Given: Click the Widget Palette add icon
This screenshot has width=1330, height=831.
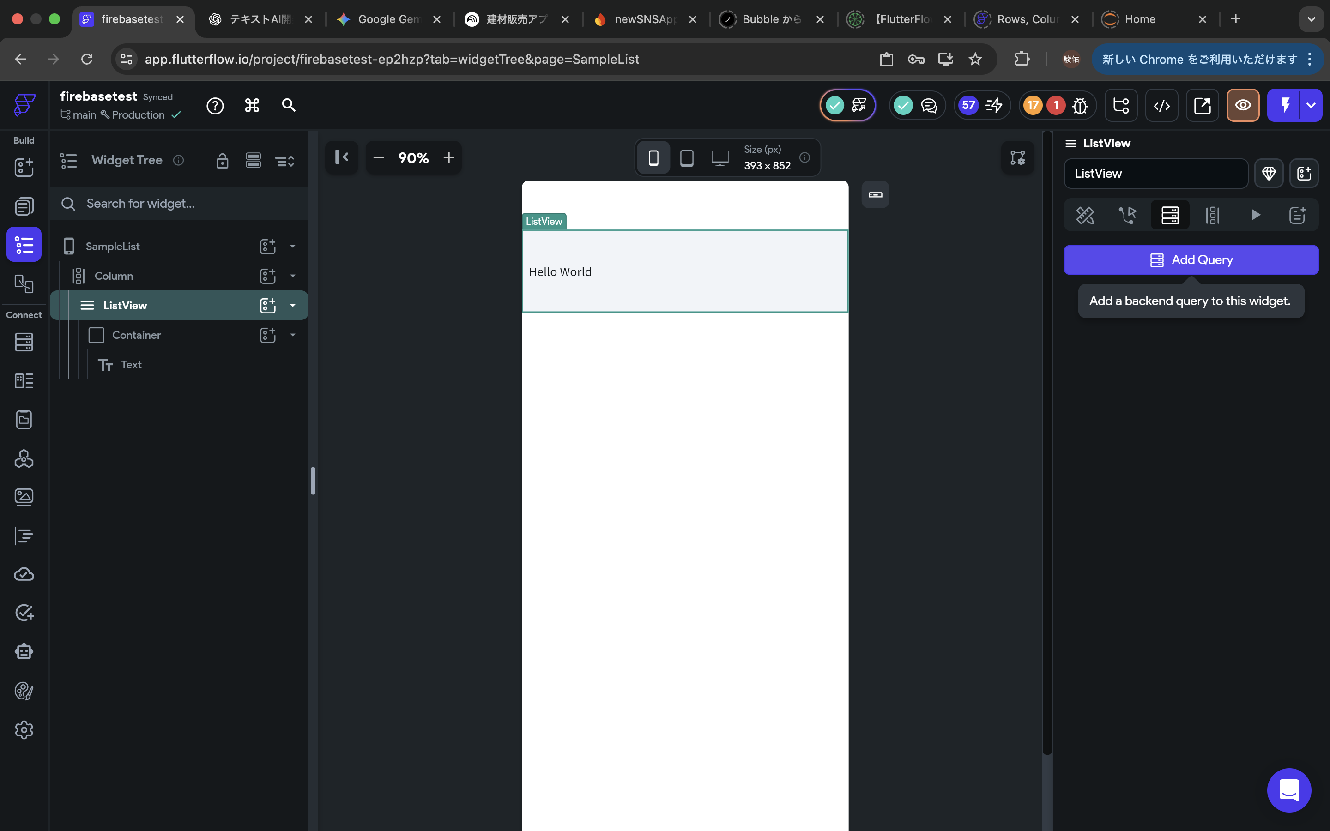Looking at the screenshot, I should point(24,168).
